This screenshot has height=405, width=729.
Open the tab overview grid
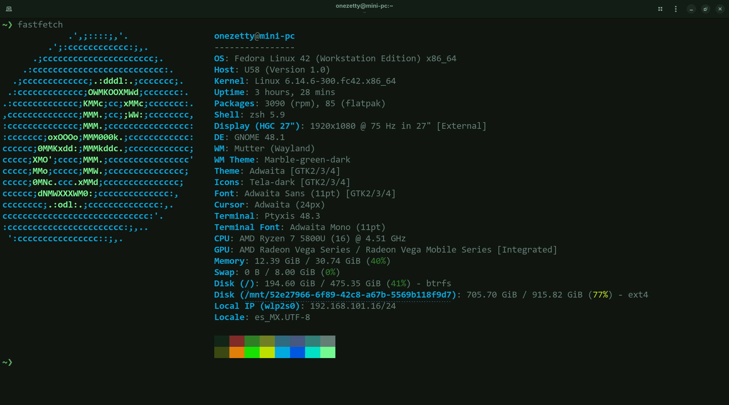tap(660, 9)
